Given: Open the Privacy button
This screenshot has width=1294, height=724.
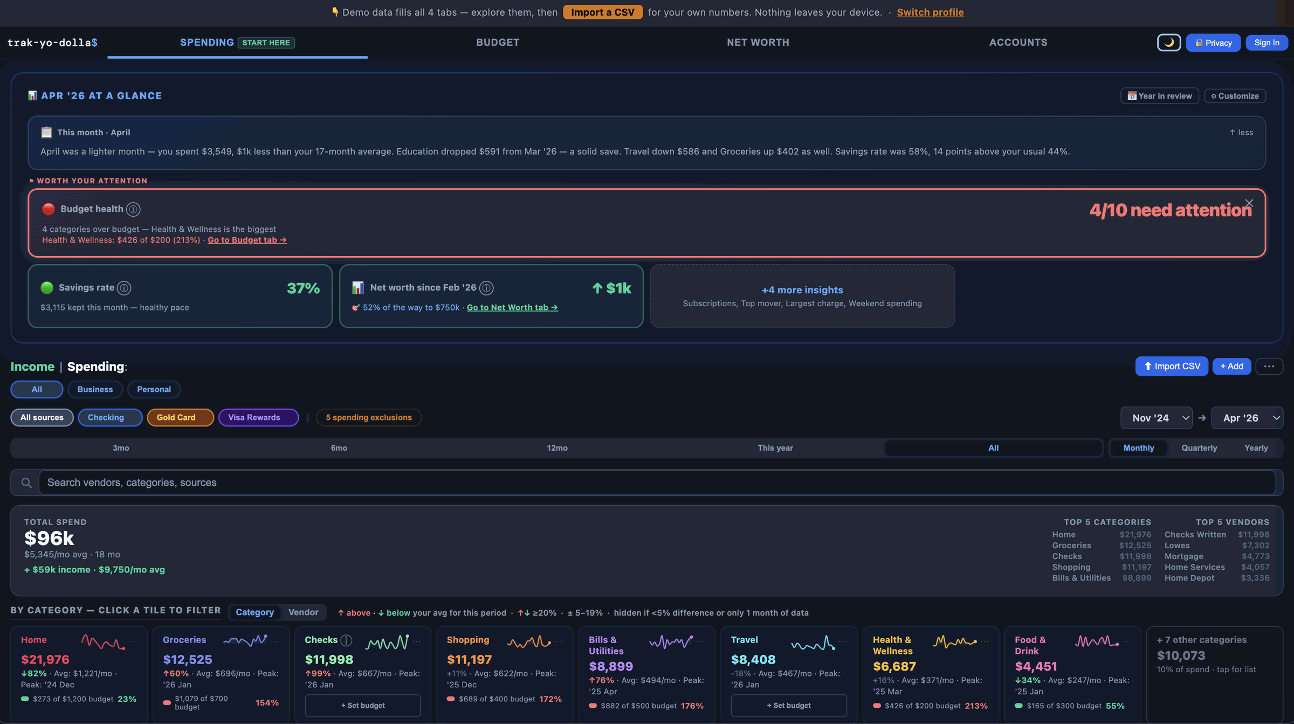Looking at the screenshot, I should click(1213, 43).
